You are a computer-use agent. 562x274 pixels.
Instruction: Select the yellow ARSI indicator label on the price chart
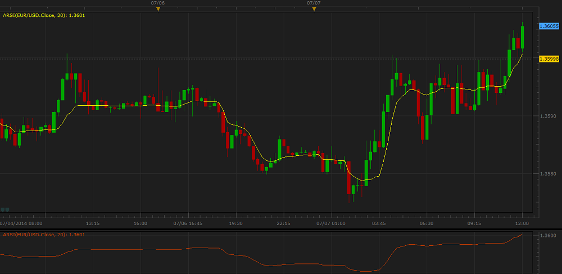coord(44,15)
